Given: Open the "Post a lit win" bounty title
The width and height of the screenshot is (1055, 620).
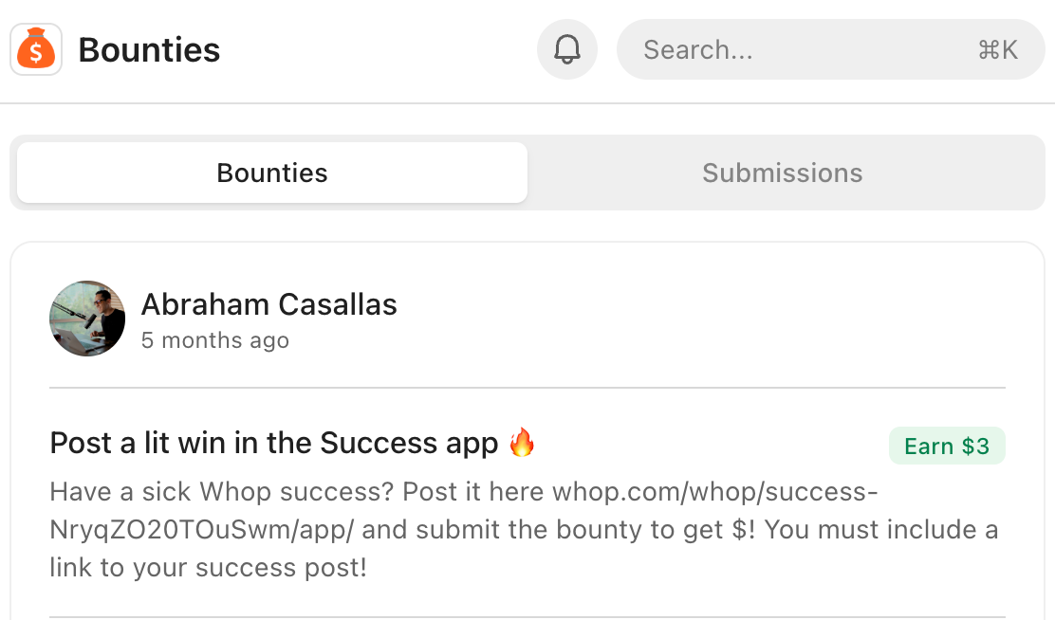Looking at the screenshot, I should (x=273, y=443).
